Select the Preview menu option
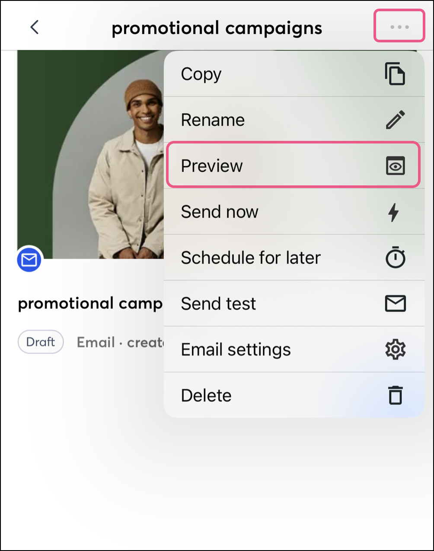The height and width of the screenshot is (551, 434). pos(212,166)
